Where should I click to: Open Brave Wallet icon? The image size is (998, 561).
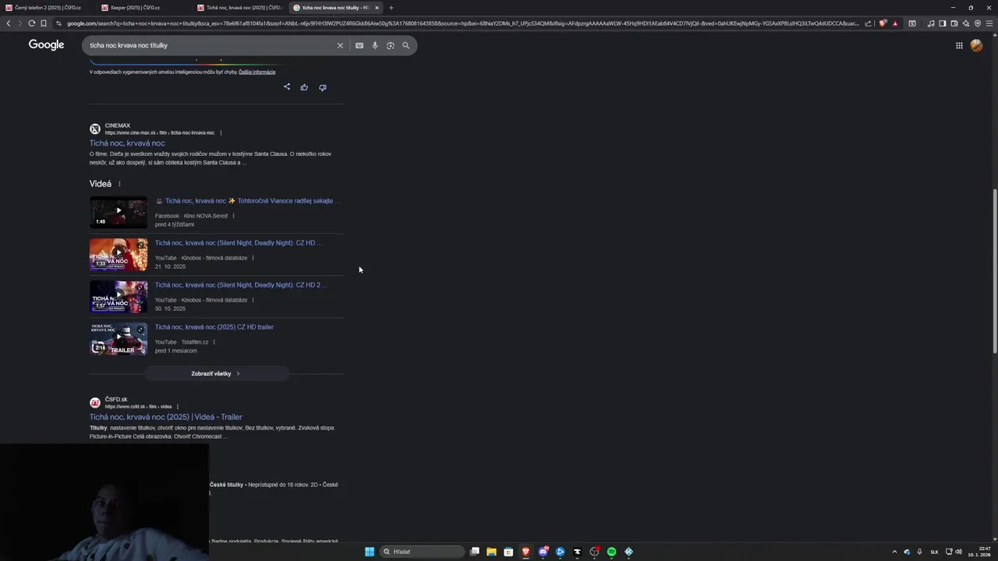click(x=954, y=23)
